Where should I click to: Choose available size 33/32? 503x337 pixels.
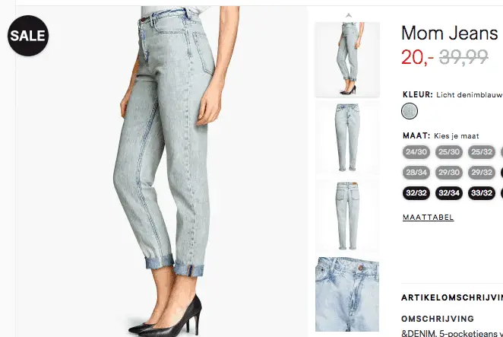coord(482,193)
